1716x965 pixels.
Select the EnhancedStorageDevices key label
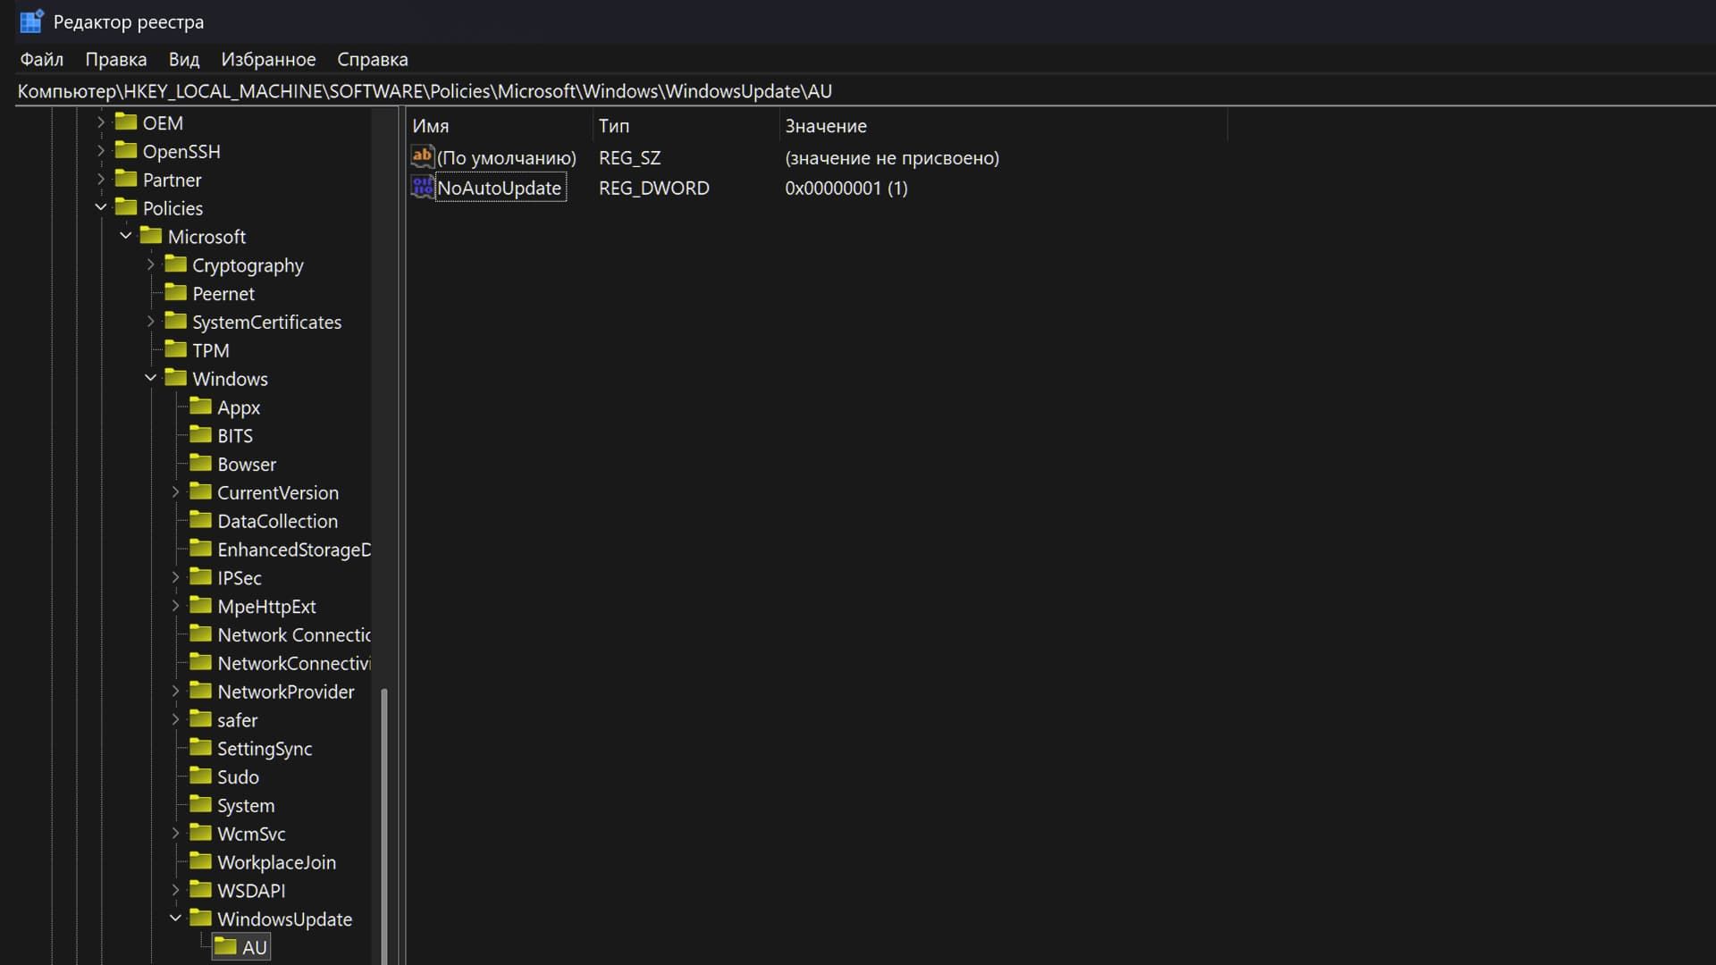(x=294, y=549)
